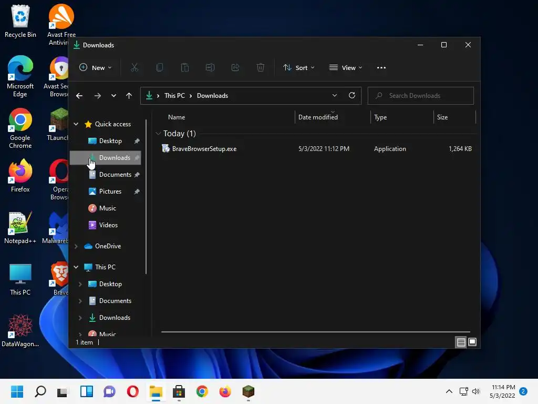Select Videos in Quick access
The height and width of the screenshot is (404, 538).
[x=106, y=225]
